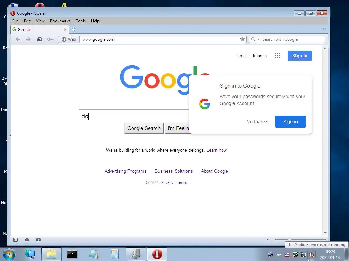Image resolution: width=349 pixels, height=261 pixels.
Task: Bookmark page with the star icon
Action: (242, 39)
